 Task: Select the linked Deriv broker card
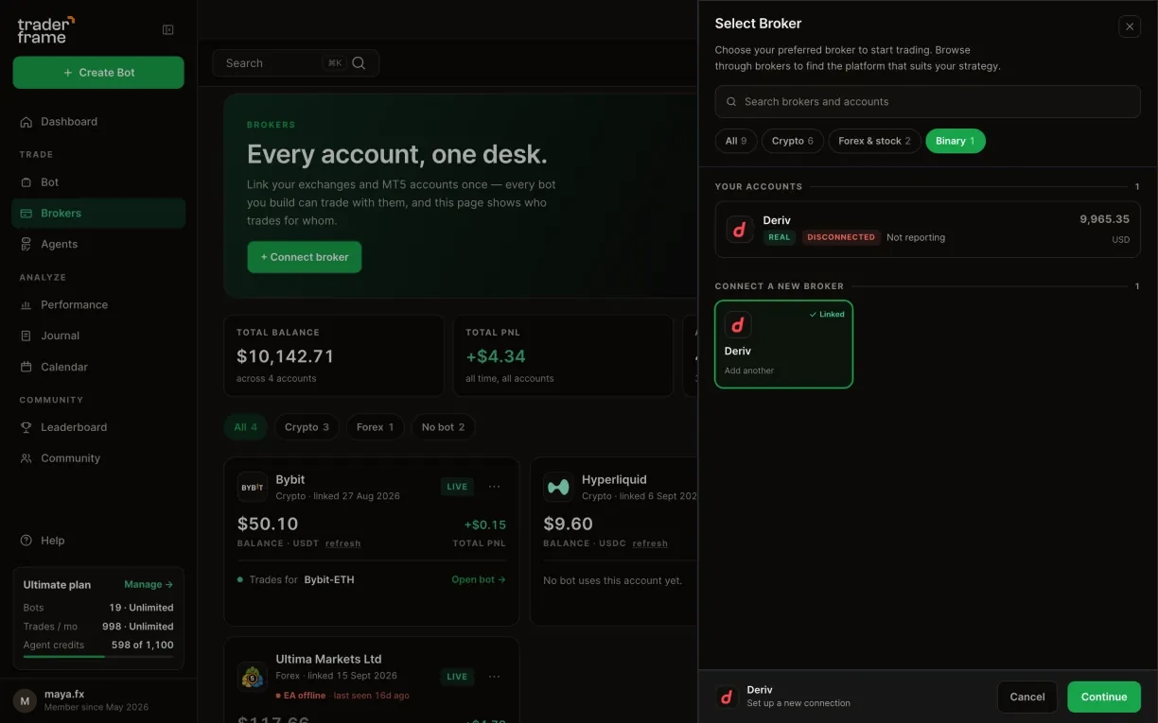783,344
